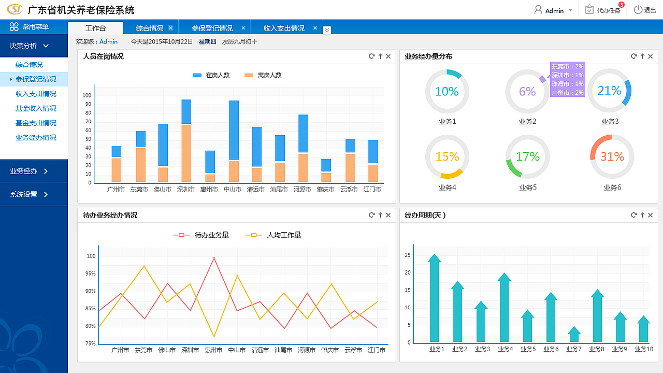Click the 业务1 10% donut chart

447,91
